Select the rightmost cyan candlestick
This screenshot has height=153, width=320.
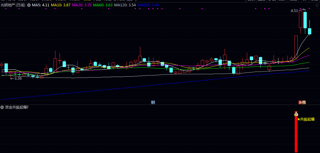(309, 31)
